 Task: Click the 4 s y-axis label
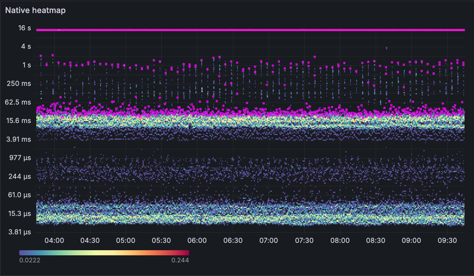(26, 46)
